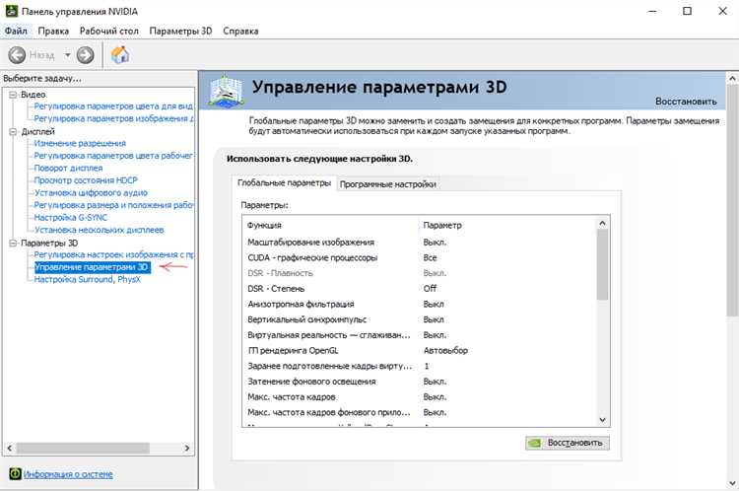739x491 pixels.
Task: Select ГП рендеринга OpenGL row
Action: [x=420, y=350]
